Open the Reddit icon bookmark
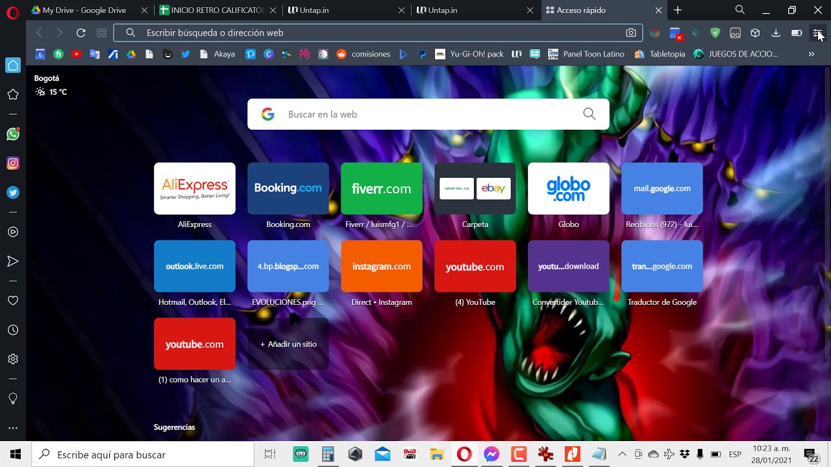This screenshot has width=831, height=467. tap(341, 54)
